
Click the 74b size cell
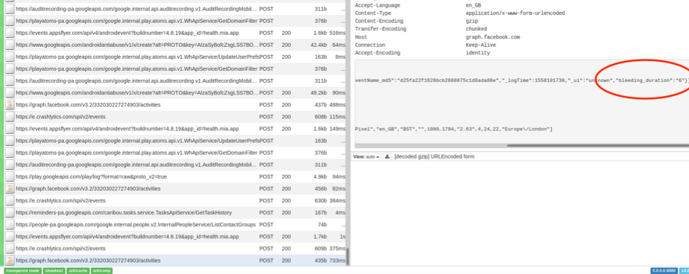pyautogui.click(x=322, y=224)
